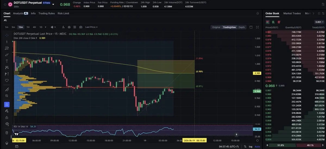Show more order book tabs with chevron

[x=314, y=13]
